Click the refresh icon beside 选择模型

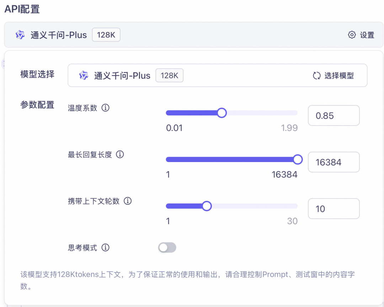[x=317, y=76]
